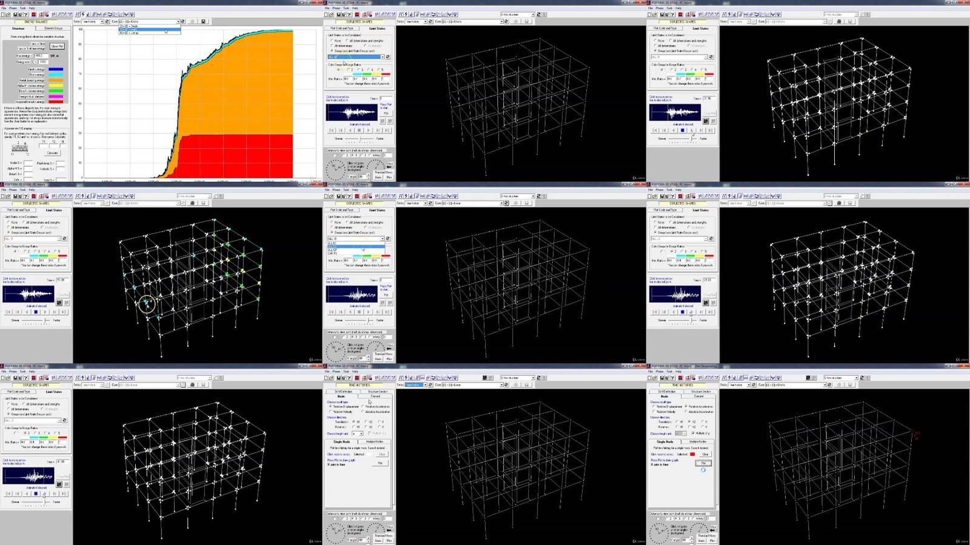Click Plan standard view button in open-list window
970x545 pixels.
(x=389, y=359)
